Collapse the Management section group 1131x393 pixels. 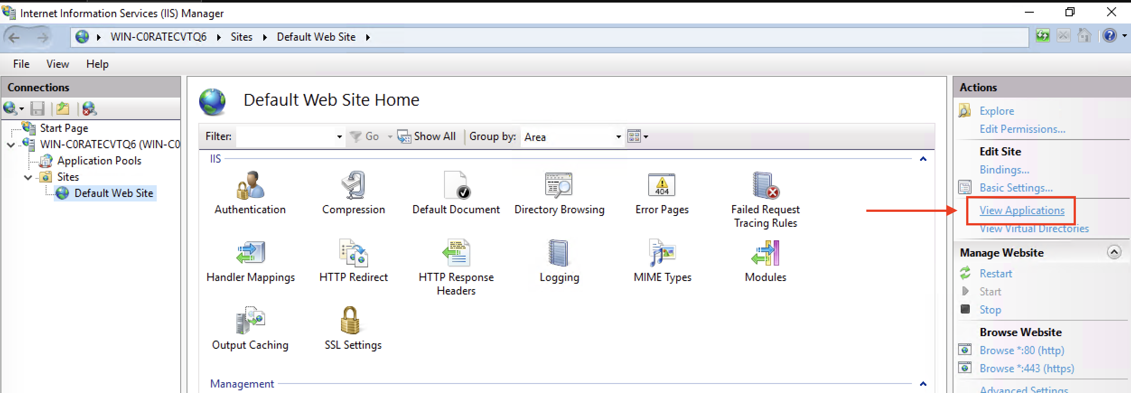[x=923, y=384]
